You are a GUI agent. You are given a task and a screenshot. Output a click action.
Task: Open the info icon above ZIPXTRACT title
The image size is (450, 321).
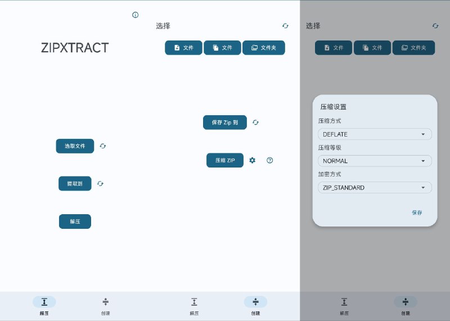135,15
